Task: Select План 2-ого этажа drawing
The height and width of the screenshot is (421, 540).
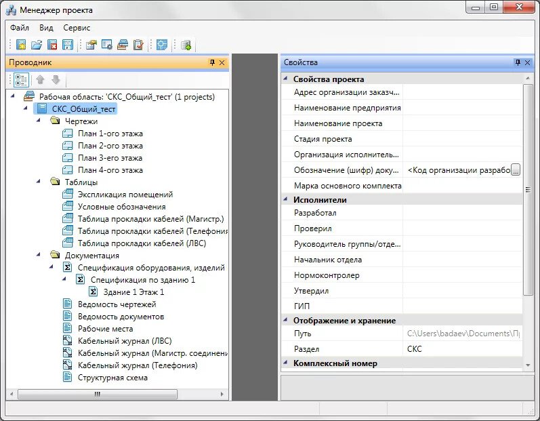Action: [x=110, y=146]
